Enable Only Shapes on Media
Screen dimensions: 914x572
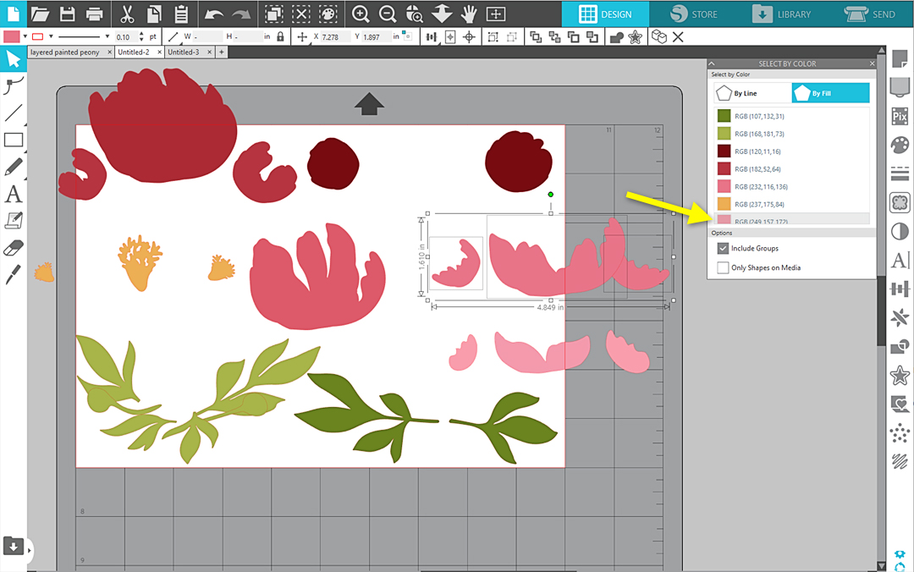(x=723, y=267)
